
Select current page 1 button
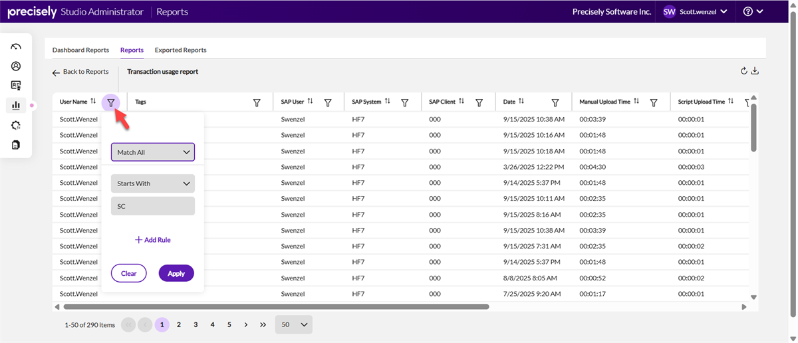coord(162,324)
